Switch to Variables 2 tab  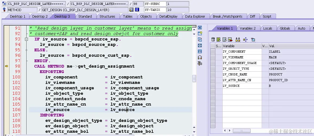(x=248, y=28)
